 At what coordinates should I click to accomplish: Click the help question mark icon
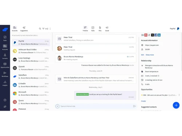pos(5,100)
